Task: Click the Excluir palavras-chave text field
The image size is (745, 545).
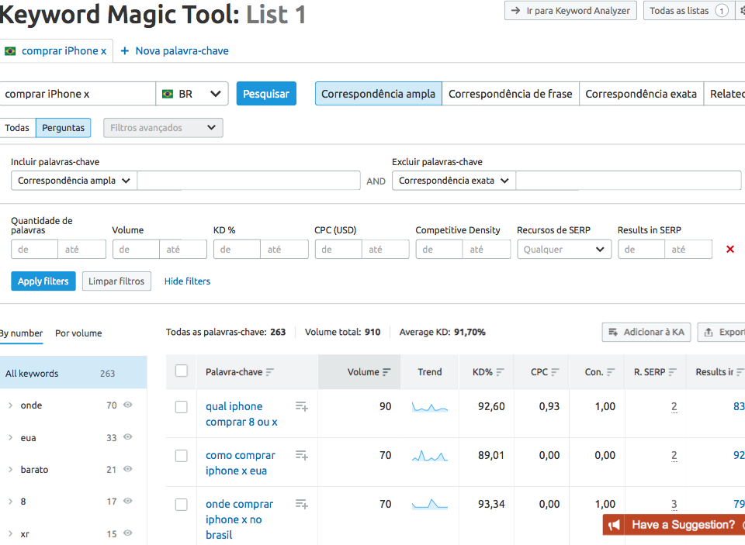Action: tap(629, 181)
